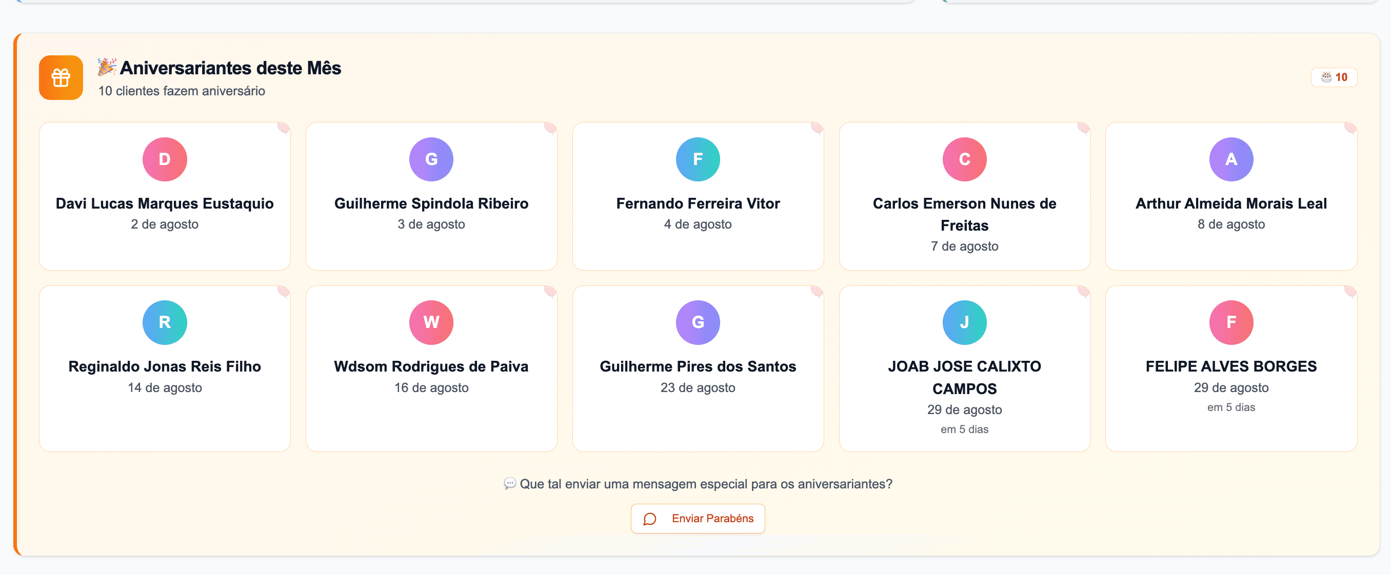Click FELIPE ALVES BORGES's F avatar
Image resolution: width=1391 pixels, height=575 pixels.
[x=1230, y=322]
